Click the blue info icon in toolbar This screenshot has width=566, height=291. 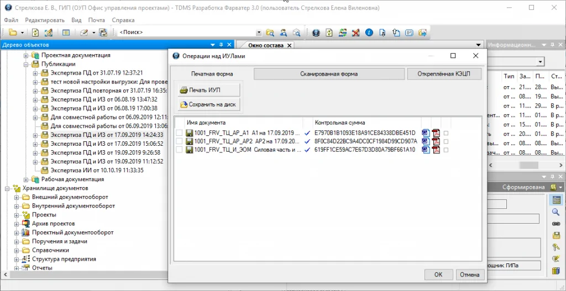pyautogui.click(x=368, y=33)
